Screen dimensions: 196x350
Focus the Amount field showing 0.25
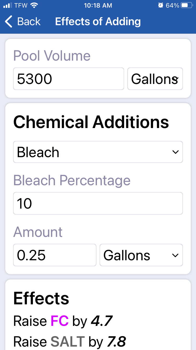click(55, 255)
